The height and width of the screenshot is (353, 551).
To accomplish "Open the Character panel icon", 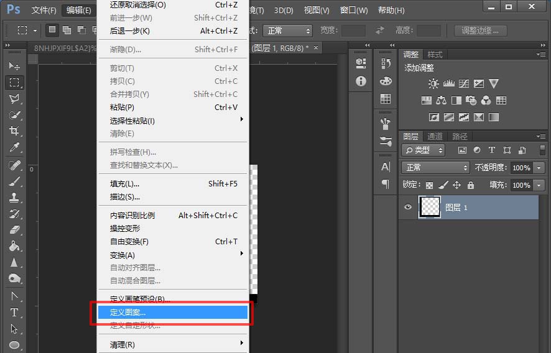I will [386, 167].
